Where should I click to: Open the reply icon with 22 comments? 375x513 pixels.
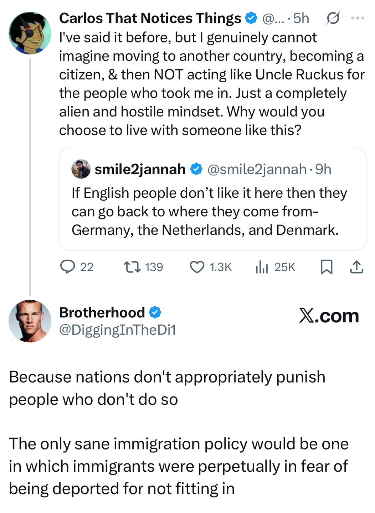pos(67,267)
